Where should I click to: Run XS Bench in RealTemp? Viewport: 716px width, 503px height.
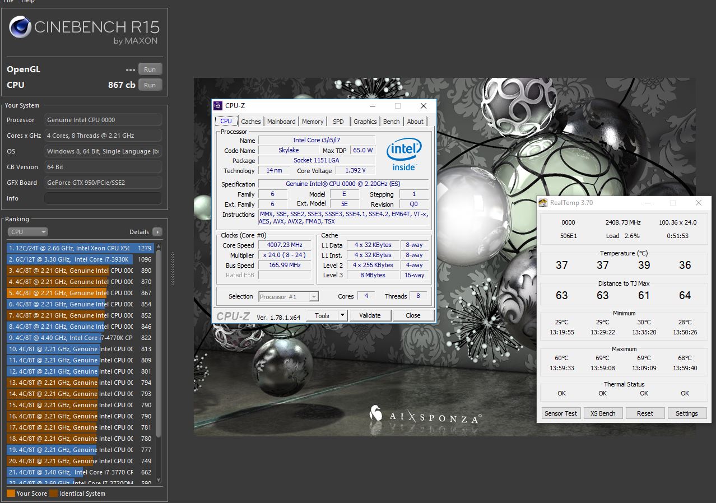(x=603, y=413)
